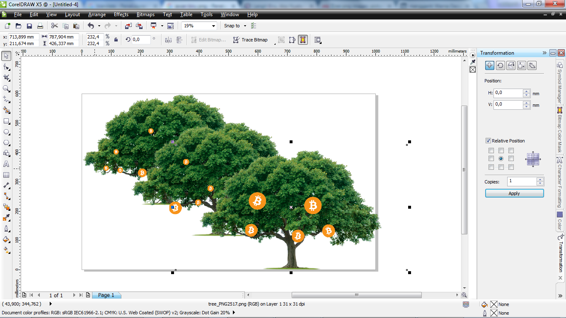Switch to Rotate transformation mode

coord(500,65)
